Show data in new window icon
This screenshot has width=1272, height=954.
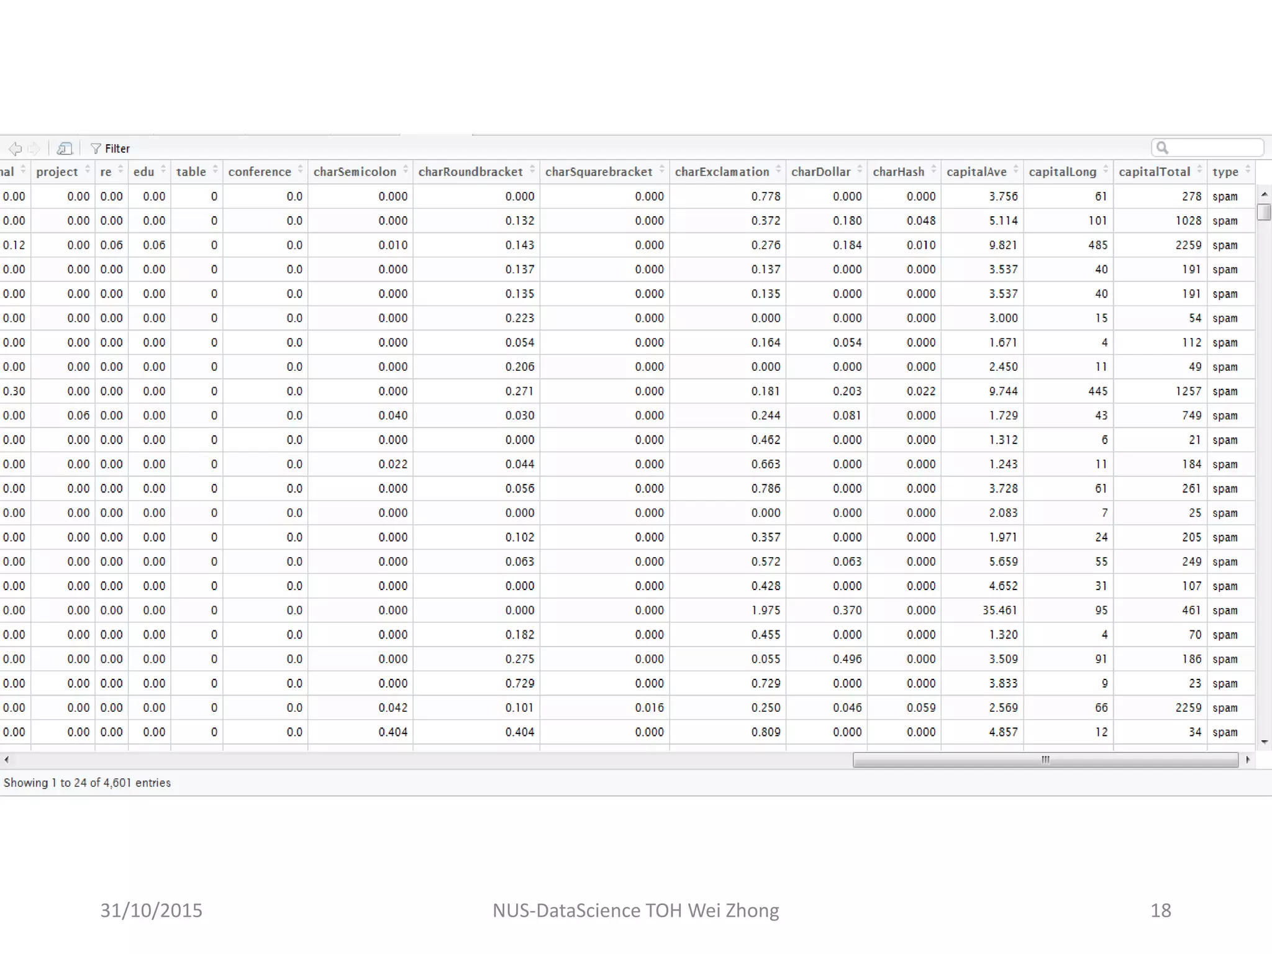click(65, 148)
